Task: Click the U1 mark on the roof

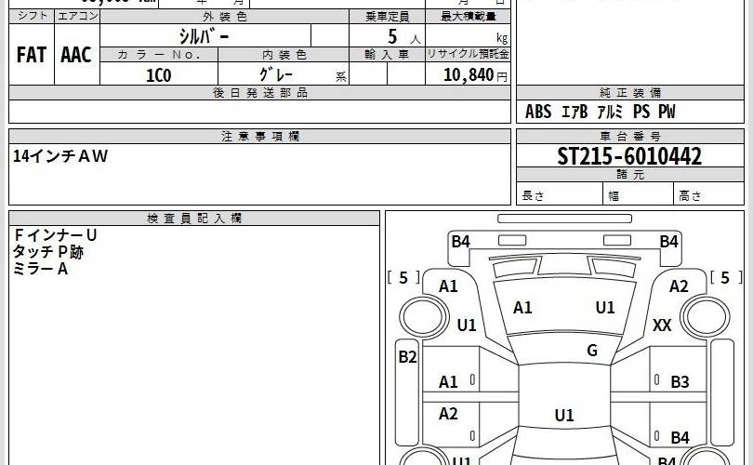Action: (x=564, y=415)
